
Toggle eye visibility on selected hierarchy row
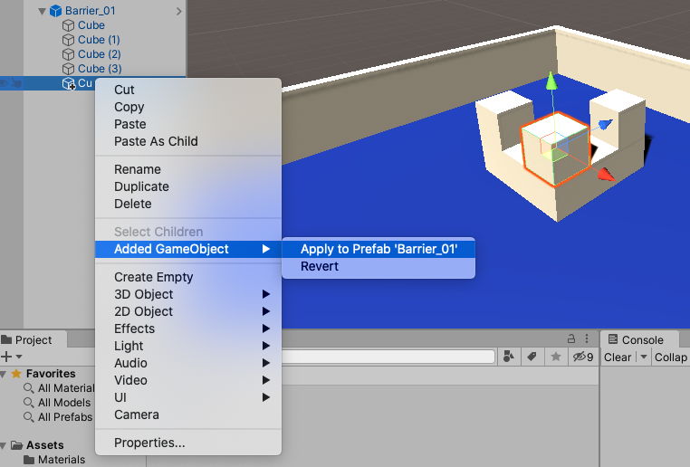[4, 83]
